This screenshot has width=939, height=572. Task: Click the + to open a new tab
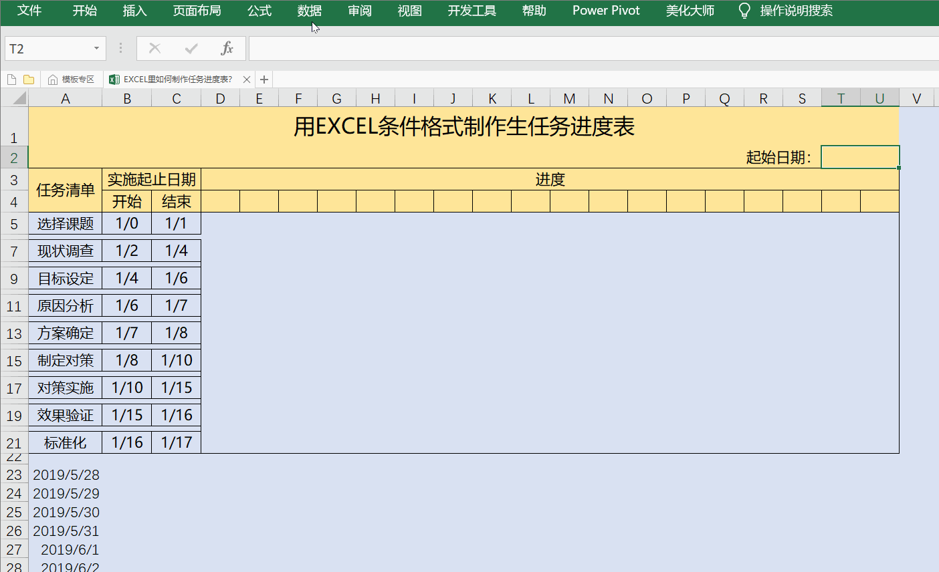click(264, 79)
